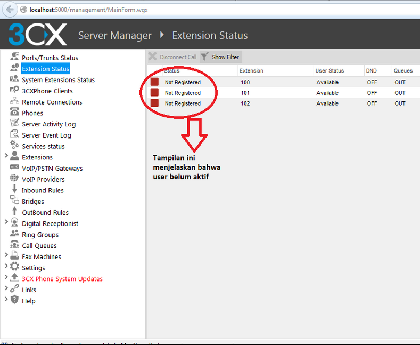Click the 3CX Phone System Updates icon

pyautogui.click(x=14, y=277)
